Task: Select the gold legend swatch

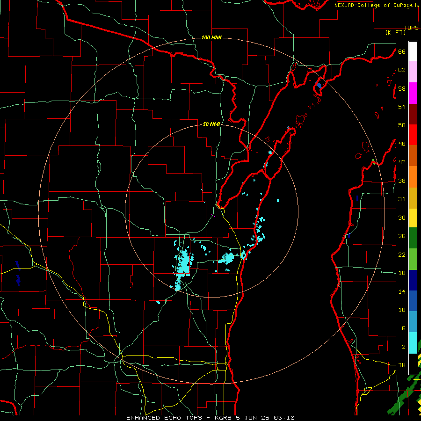Action: point(413,198)
